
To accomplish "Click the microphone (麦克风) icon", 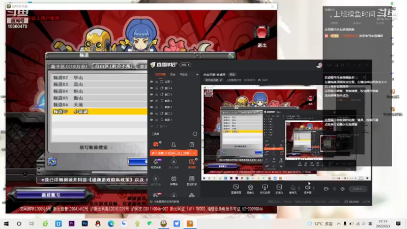I will click(293, 188).
